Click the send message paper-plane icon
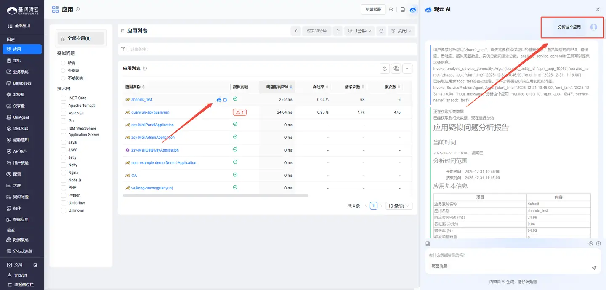Viewport: 606px width, 290px height. point(594,268)
